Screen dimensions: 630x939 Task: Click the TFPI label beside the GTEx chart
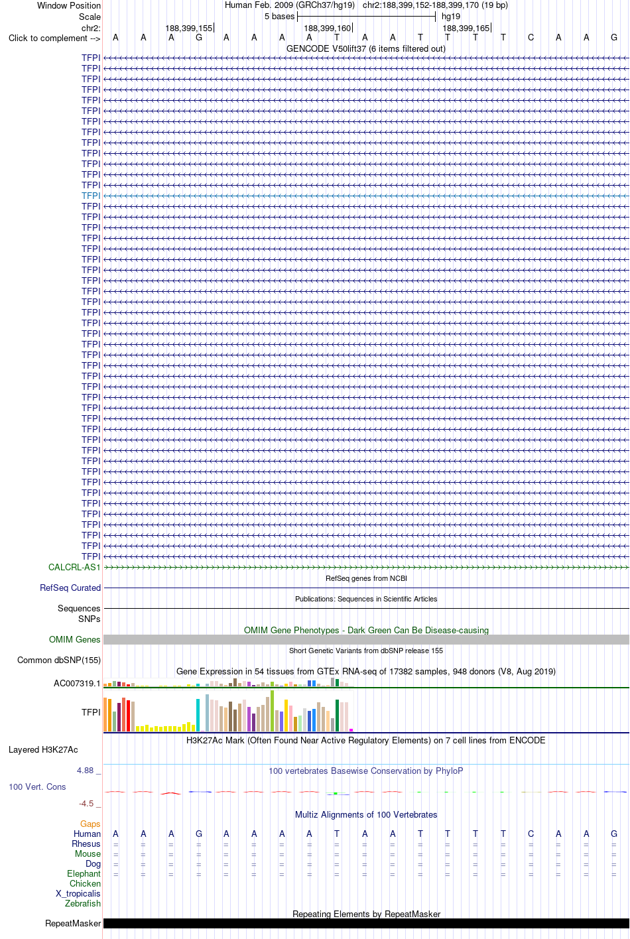(x=91, y=712)
